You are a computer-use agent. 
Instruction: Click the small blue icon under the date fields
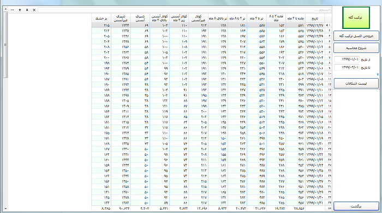click(x=378, y=75)
